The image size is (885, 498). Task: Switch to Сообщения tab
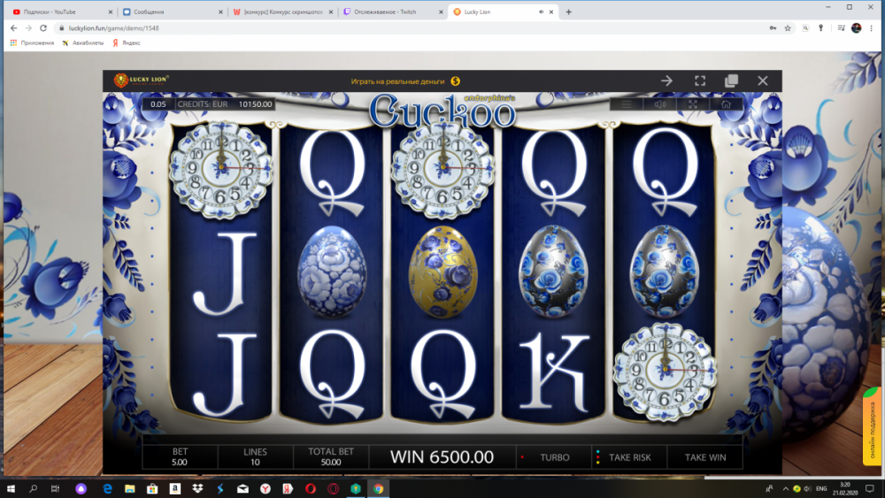coord(173,11)
